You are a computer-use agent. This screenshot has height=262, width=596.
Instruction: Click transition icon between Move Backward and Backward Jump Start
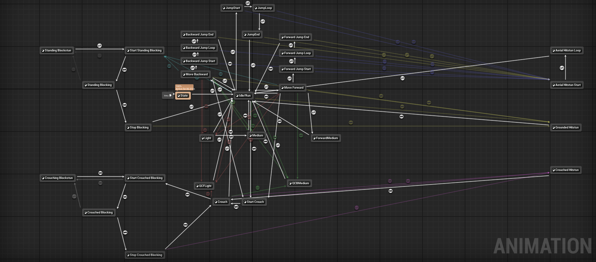tap(192, 68)
